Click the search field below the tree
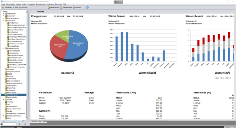This screenshot has height=129, width=237. (x=9, y=124)
